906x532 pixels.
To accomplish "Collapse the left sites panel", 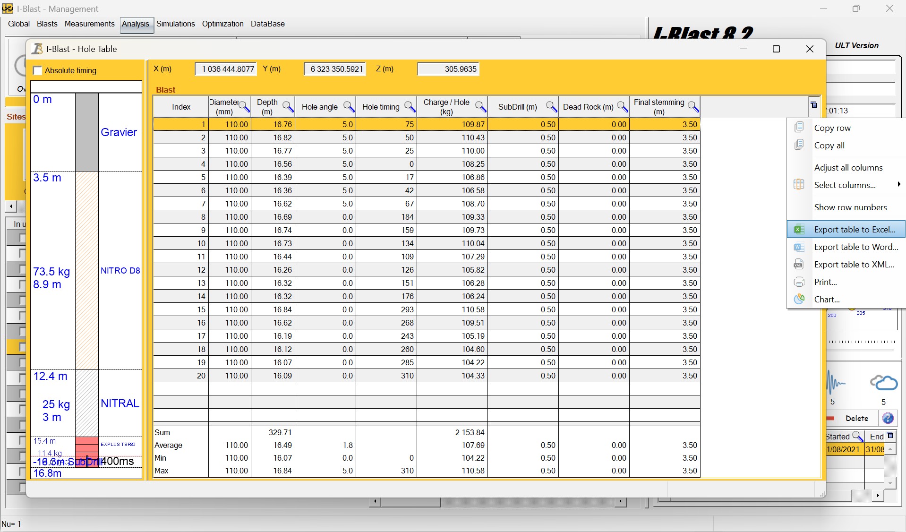I will coord(10,206).
